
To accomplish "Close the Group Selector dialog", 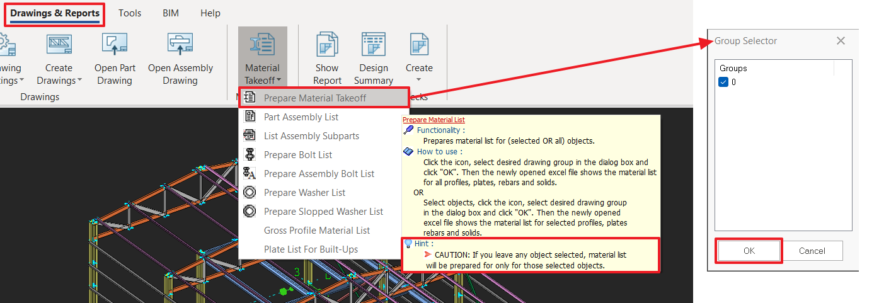I will pyautogui.click(x=841, y=41).
